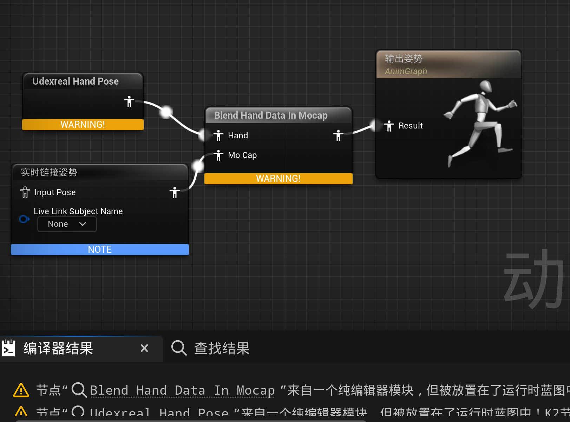Open the Blend Hand Data In Mocap link
This screenshot has width=570, height=422.
[182, 390]
